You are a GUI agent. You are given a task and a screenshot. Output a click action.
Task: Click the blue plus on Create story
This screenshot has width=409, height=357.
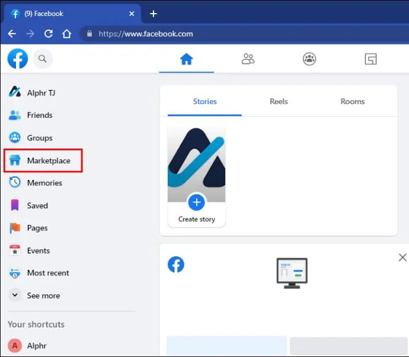coord(196,202)
